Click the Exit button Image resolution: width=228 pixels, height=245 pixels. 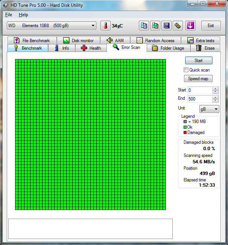point(211,26)
